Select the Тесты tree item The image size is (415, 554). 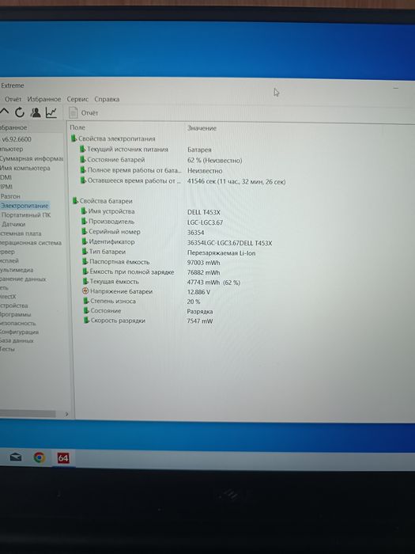pos(7,349)
